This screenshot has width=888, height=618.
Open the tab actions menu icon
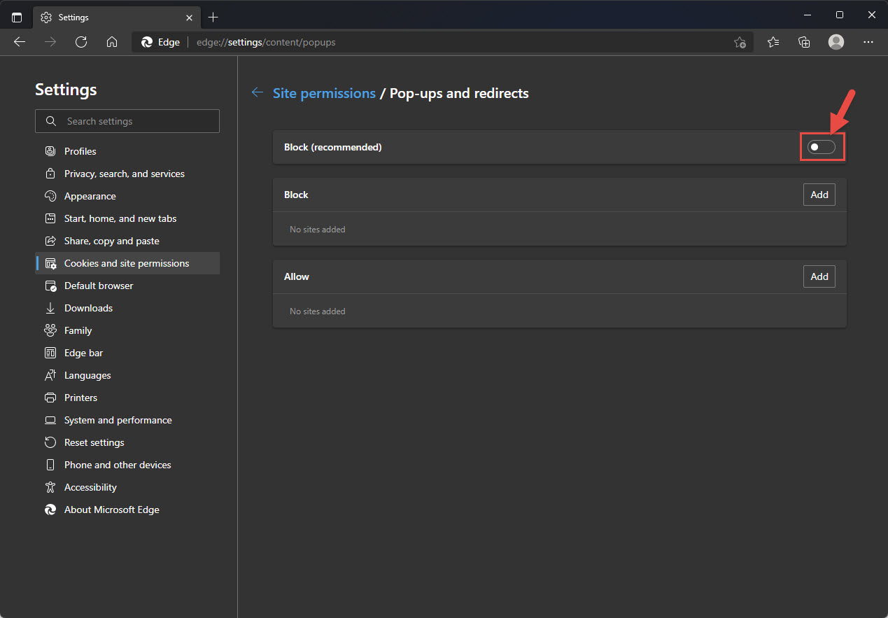[17, 17]
